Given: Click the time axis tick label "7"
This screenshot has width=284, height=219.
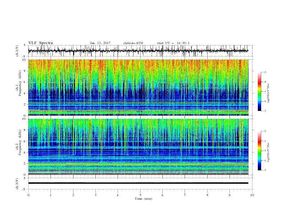Looking at the screenshot, I should point(185,195).
